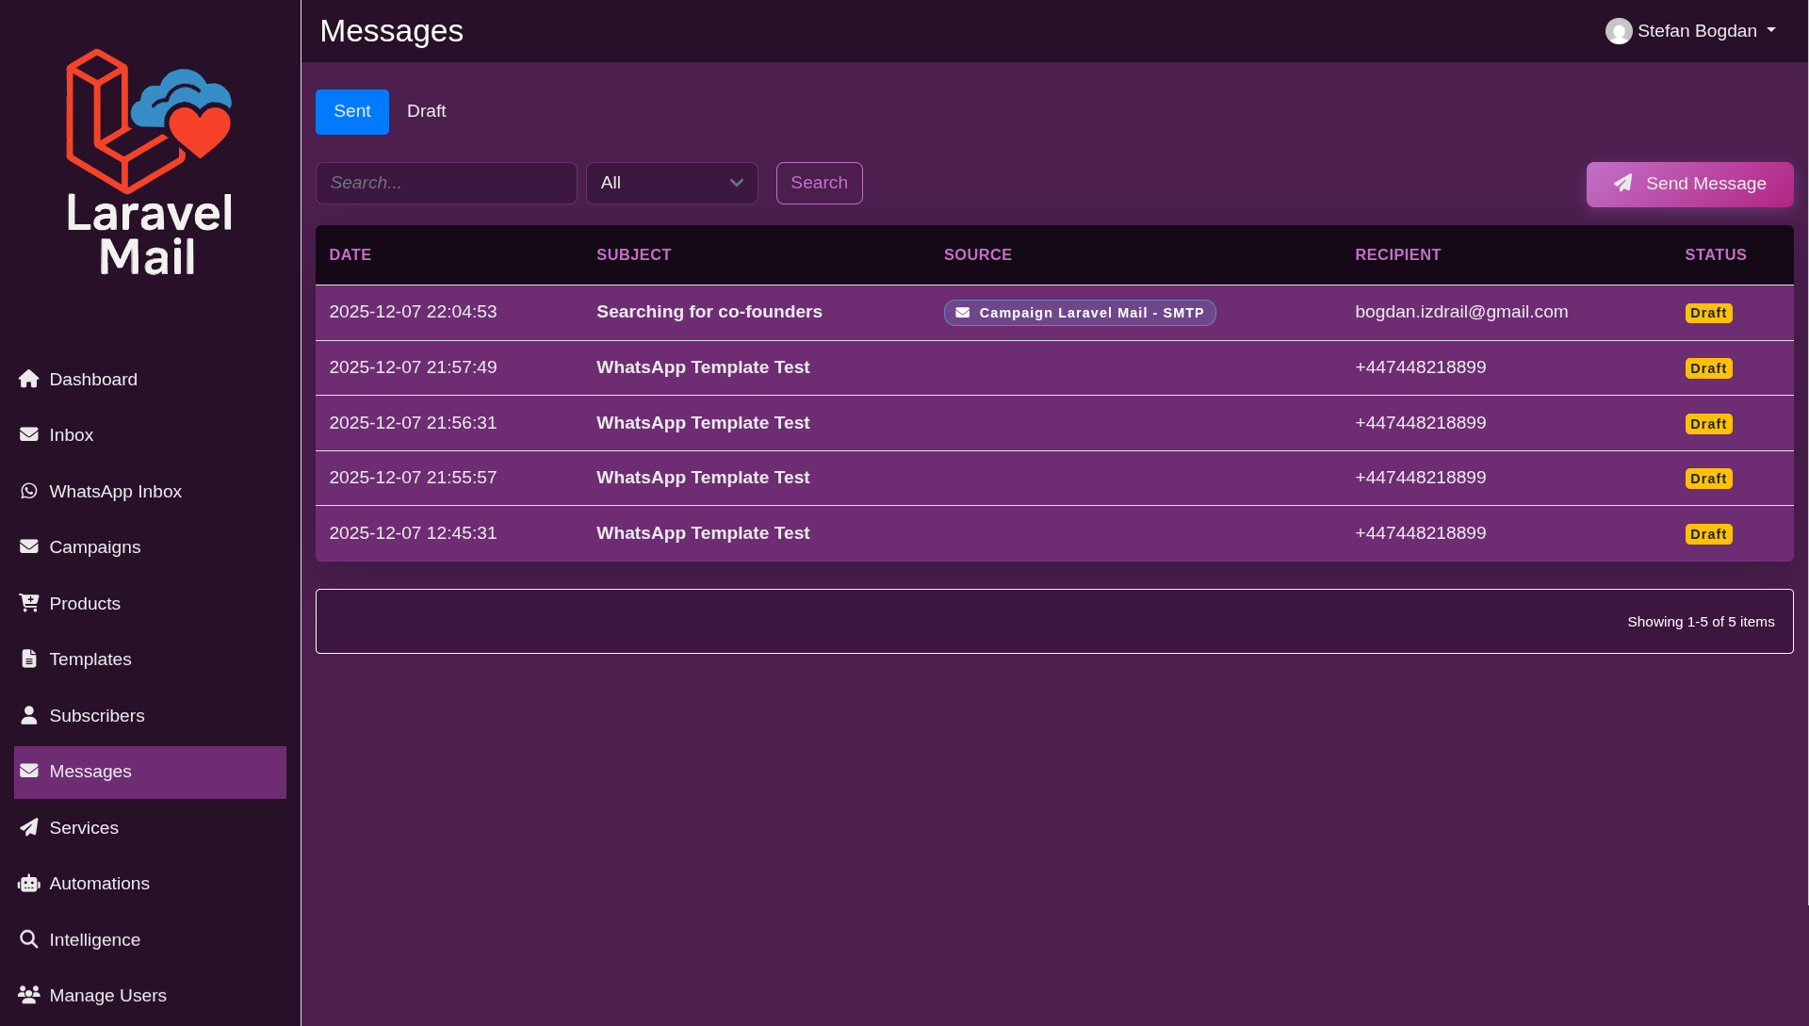Viewport: 1809px width, 1026px height.
Task: Open WhatsApp Inbox menu item
Action: (150, 492)
